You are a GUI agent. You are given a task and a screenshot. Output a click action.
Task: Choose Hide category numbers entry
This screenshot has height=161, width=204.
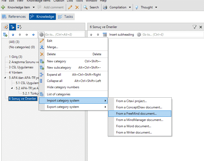73,87
